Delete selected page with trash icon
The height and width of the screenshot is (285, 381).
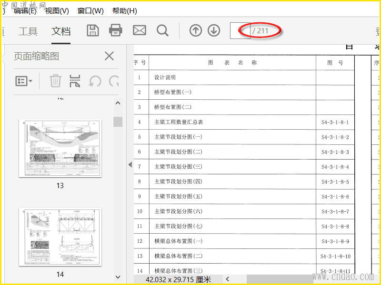coord(55,81)
